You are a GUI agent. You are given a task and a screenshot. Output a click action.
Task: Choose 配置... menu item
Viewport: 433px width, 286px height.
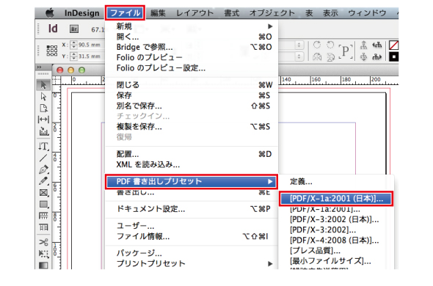[x=192, y=154]
